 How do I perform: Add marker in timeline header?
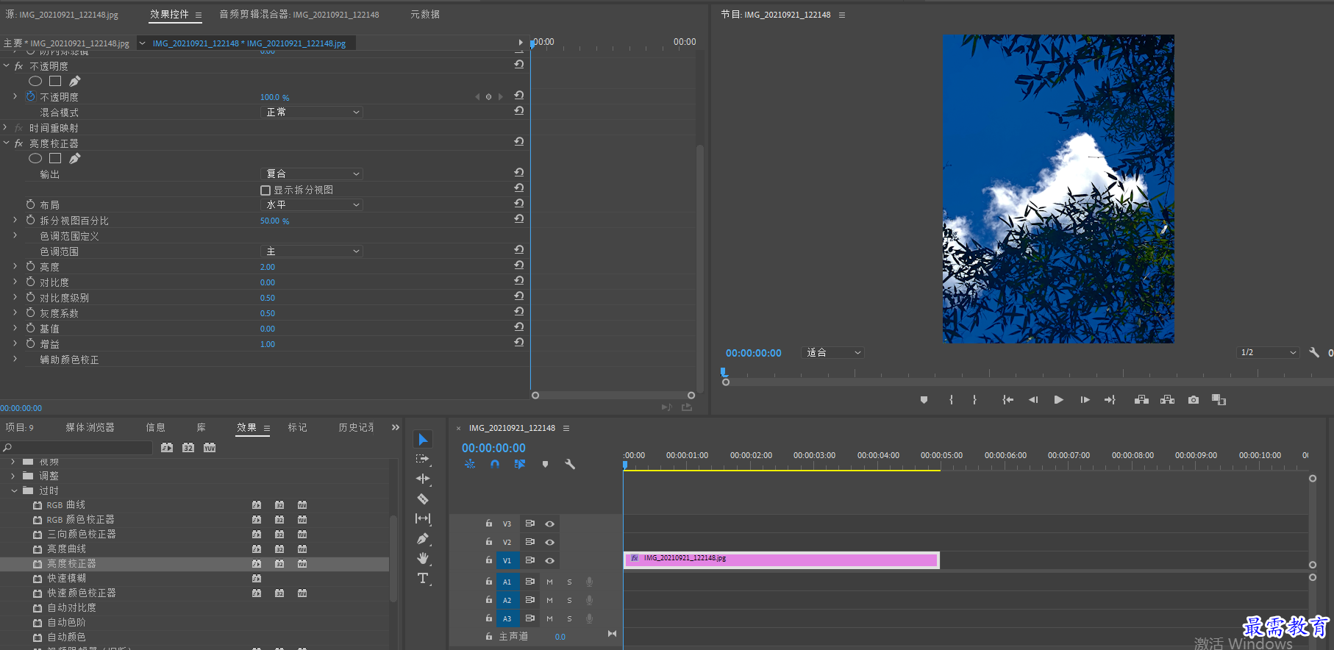545,464
